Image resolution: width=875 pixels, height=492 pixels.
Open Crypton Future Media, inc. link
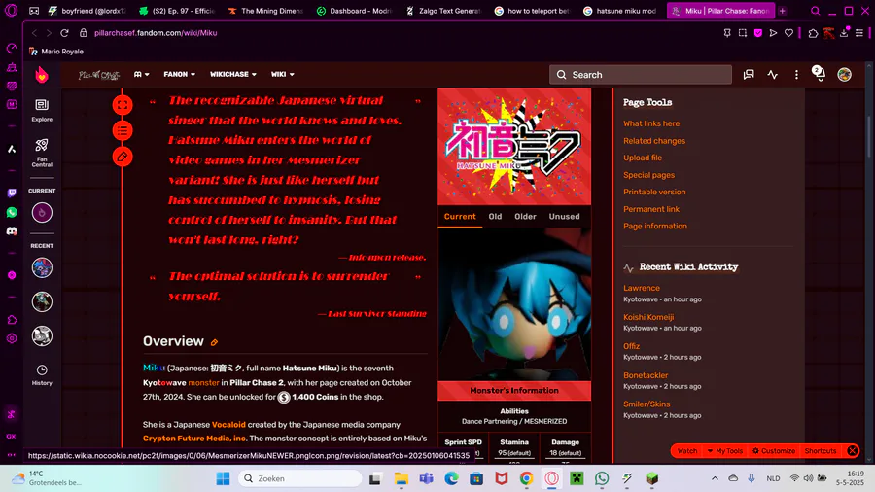tap(194, 439)
